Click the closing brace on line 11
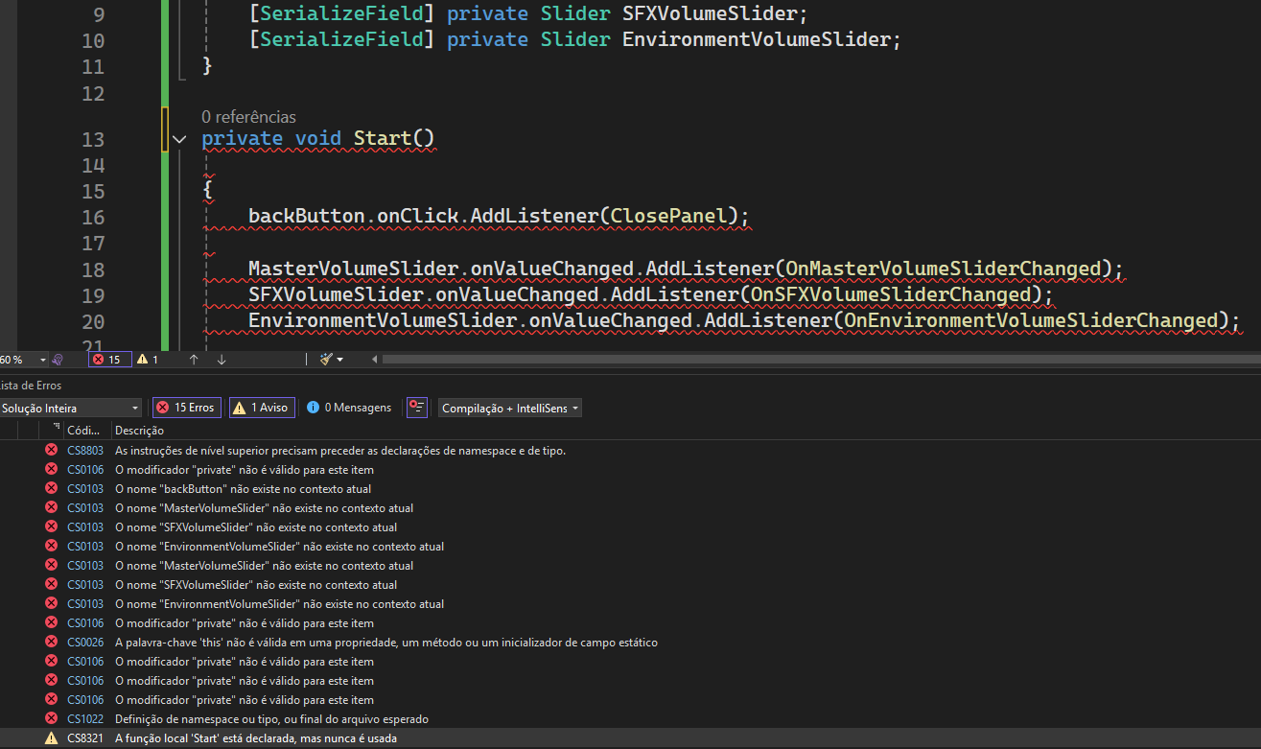Image resolution: width=1261 pixels, height=749 pixels. pyautogui.click(x=207, y=66)
